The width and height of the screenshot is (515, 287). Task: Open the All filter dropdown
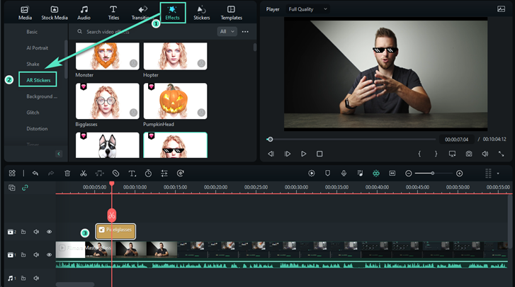point(227,31)
